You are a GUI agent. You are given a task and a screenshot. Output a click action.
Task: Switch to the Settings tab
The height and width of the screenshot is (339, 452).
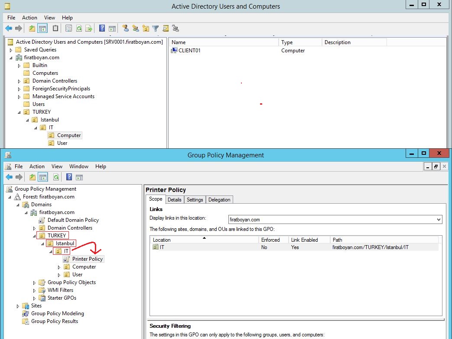coord(195,200)
